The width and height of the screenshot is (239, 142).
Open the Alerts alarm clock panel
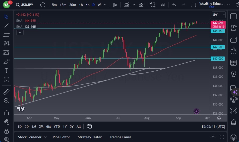click(233, 27)
